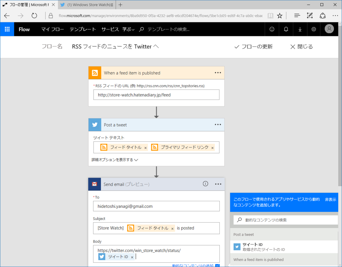
Task: Collapse the Send email card header
Action: click(x=156, y=184)
